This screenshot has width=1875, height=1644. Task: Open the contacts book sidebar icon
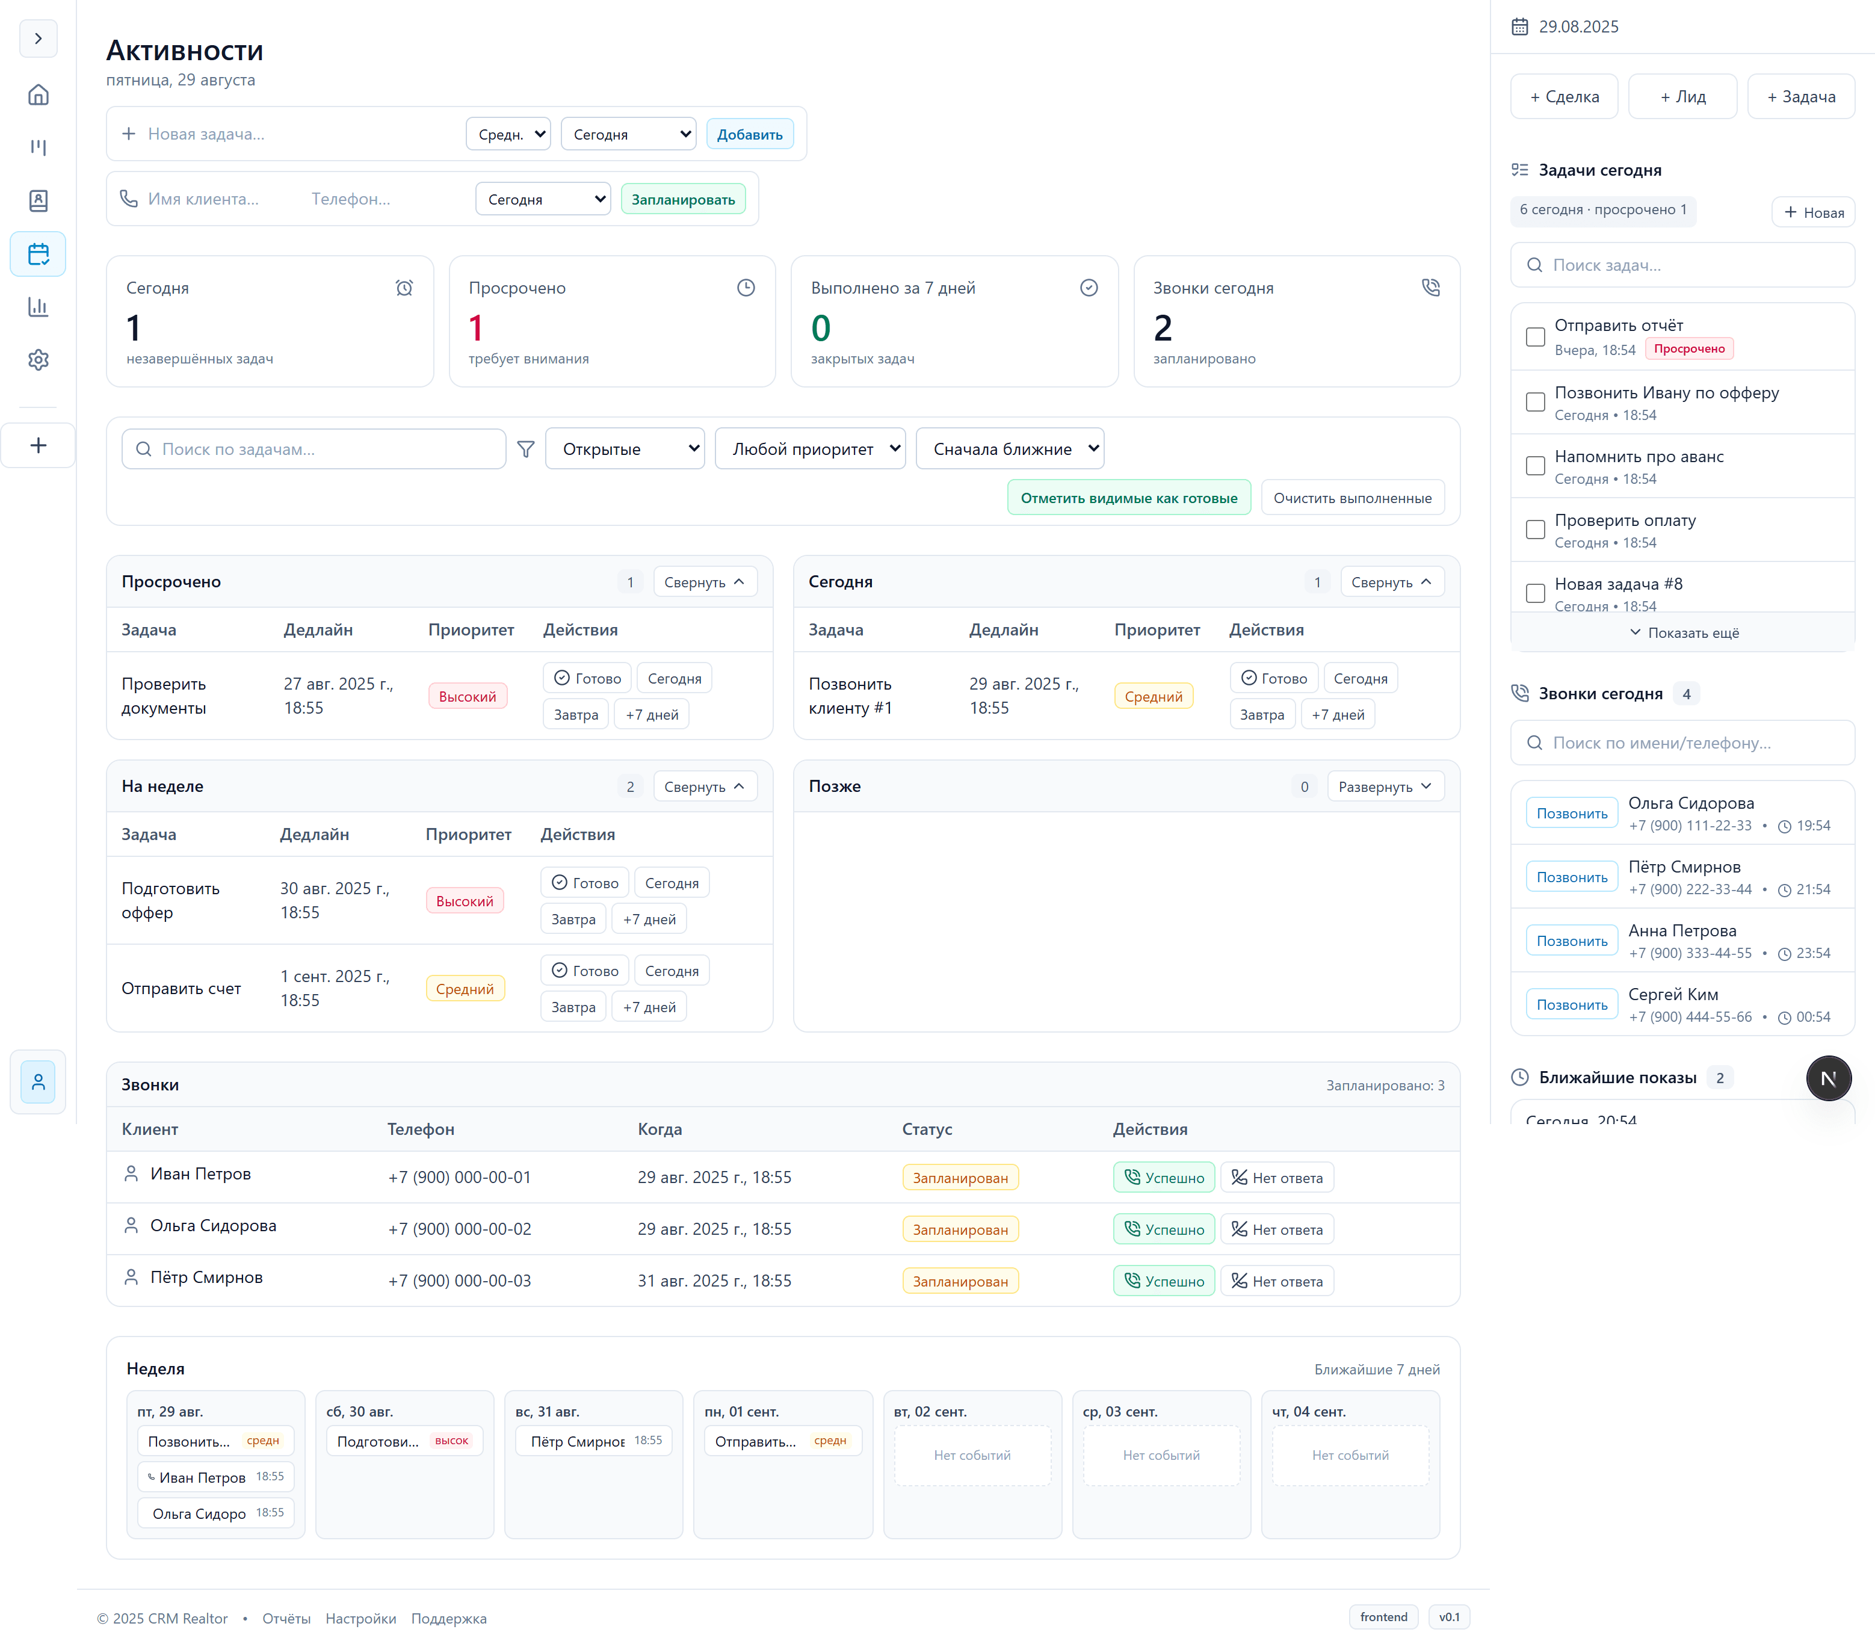tap(38, 201)
